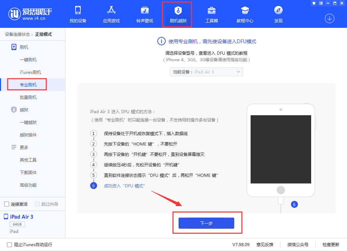The width and height of the screenshot is (347, 251).
Task: Click the iPad Air 3 device entry
Action: [21, 217]
